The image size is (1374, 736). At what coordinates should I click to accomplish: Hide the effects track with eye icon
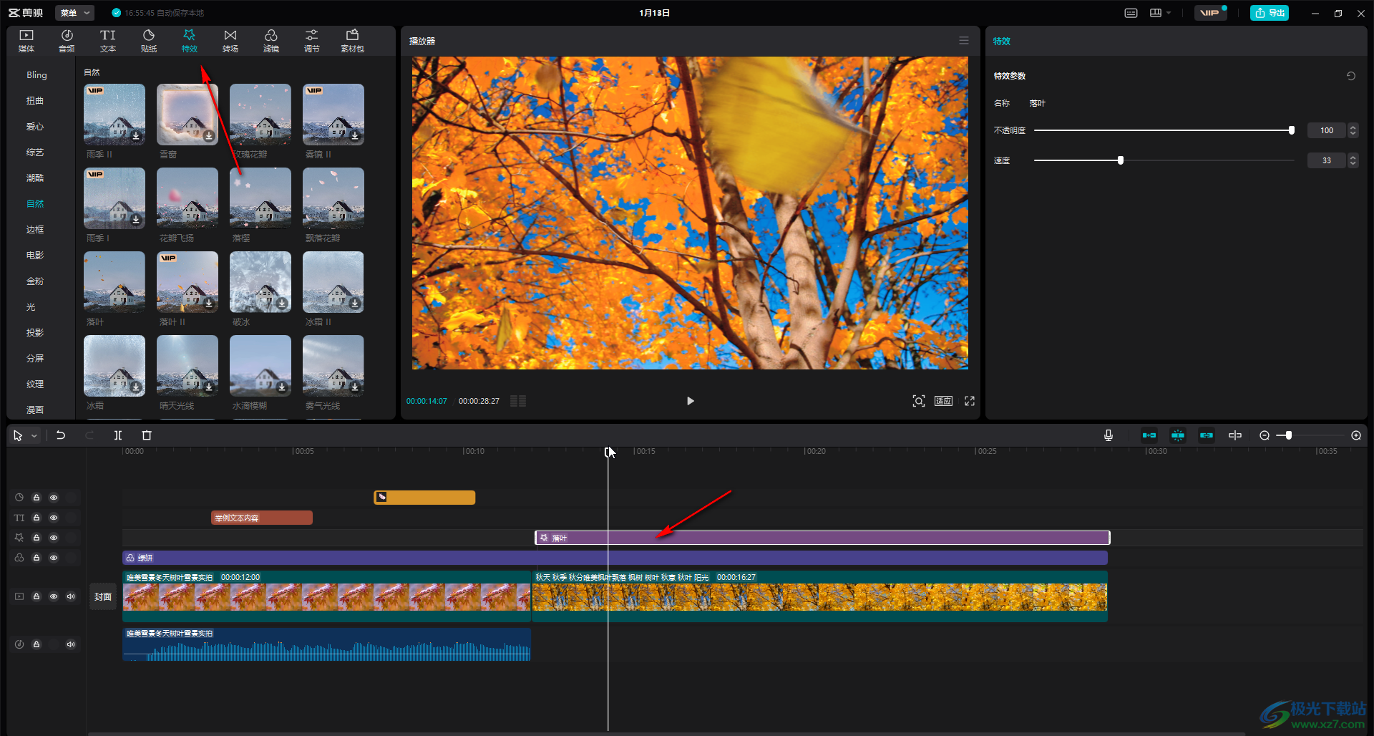click(54, 538)
